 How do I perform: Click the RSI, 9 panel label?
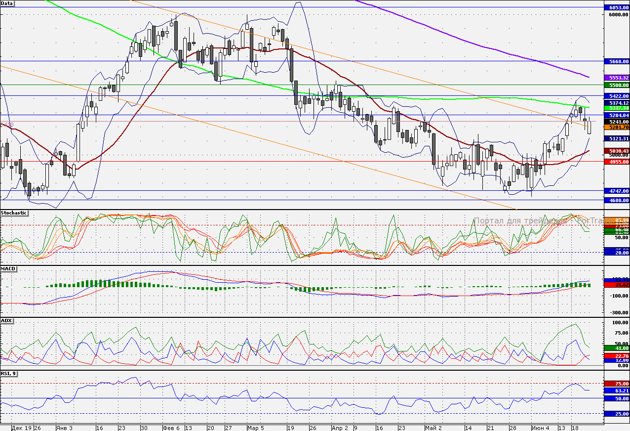pos(9,373)
